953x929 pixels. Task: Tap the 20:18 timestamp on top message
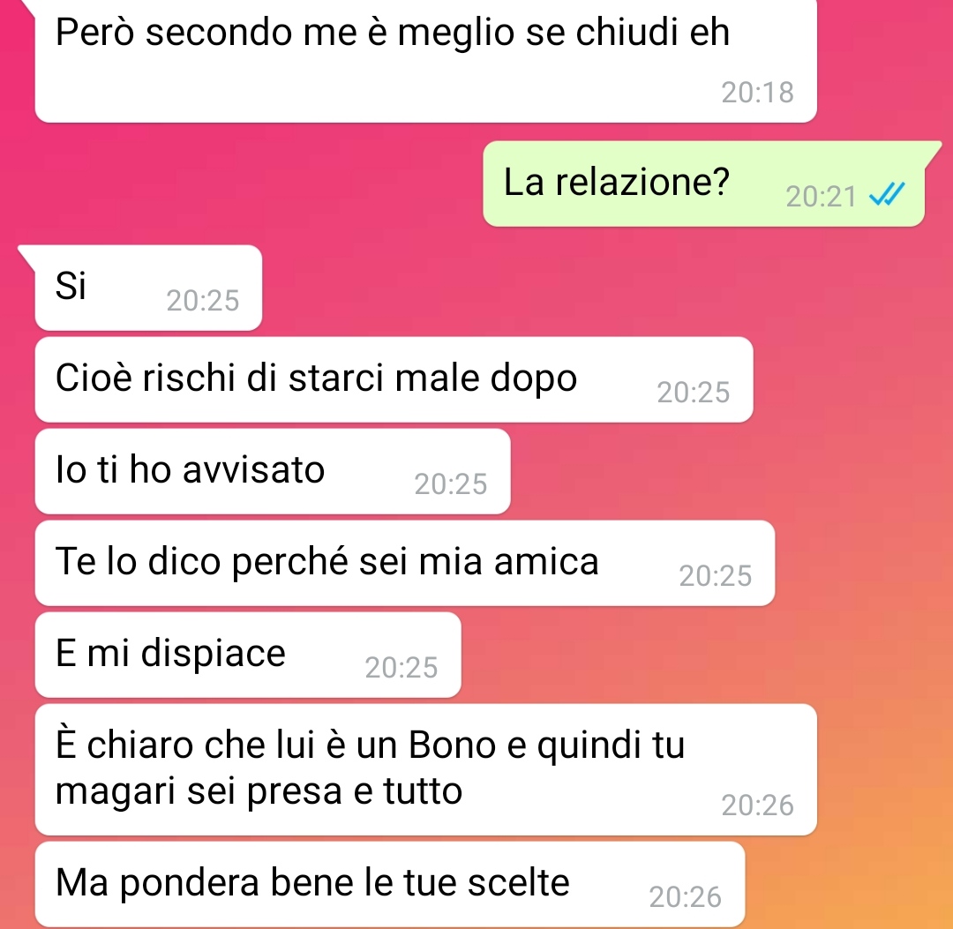(x=757, y=93)
